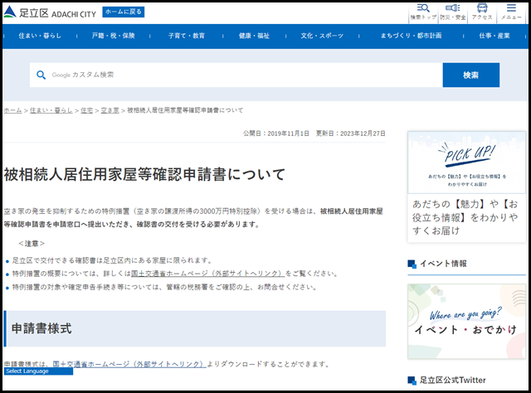
Task: Click the magnifier icon in search box
Action: tap(41, 75)
